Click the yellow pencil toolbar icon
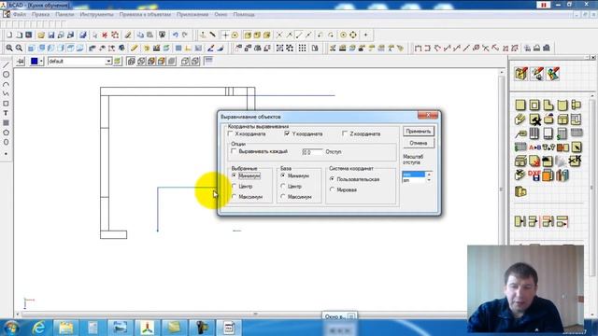Screen dimensions: 598x336 (x=135, y=48)
